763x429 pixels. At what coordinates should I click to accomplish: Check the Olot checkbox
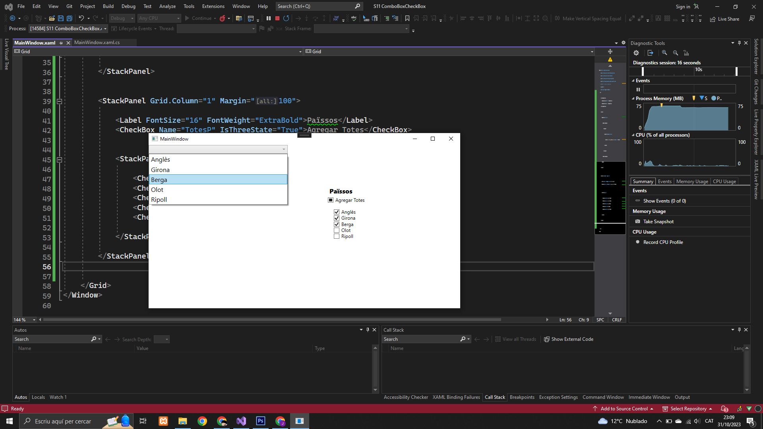pyautogui.click(x=337, y=230)
